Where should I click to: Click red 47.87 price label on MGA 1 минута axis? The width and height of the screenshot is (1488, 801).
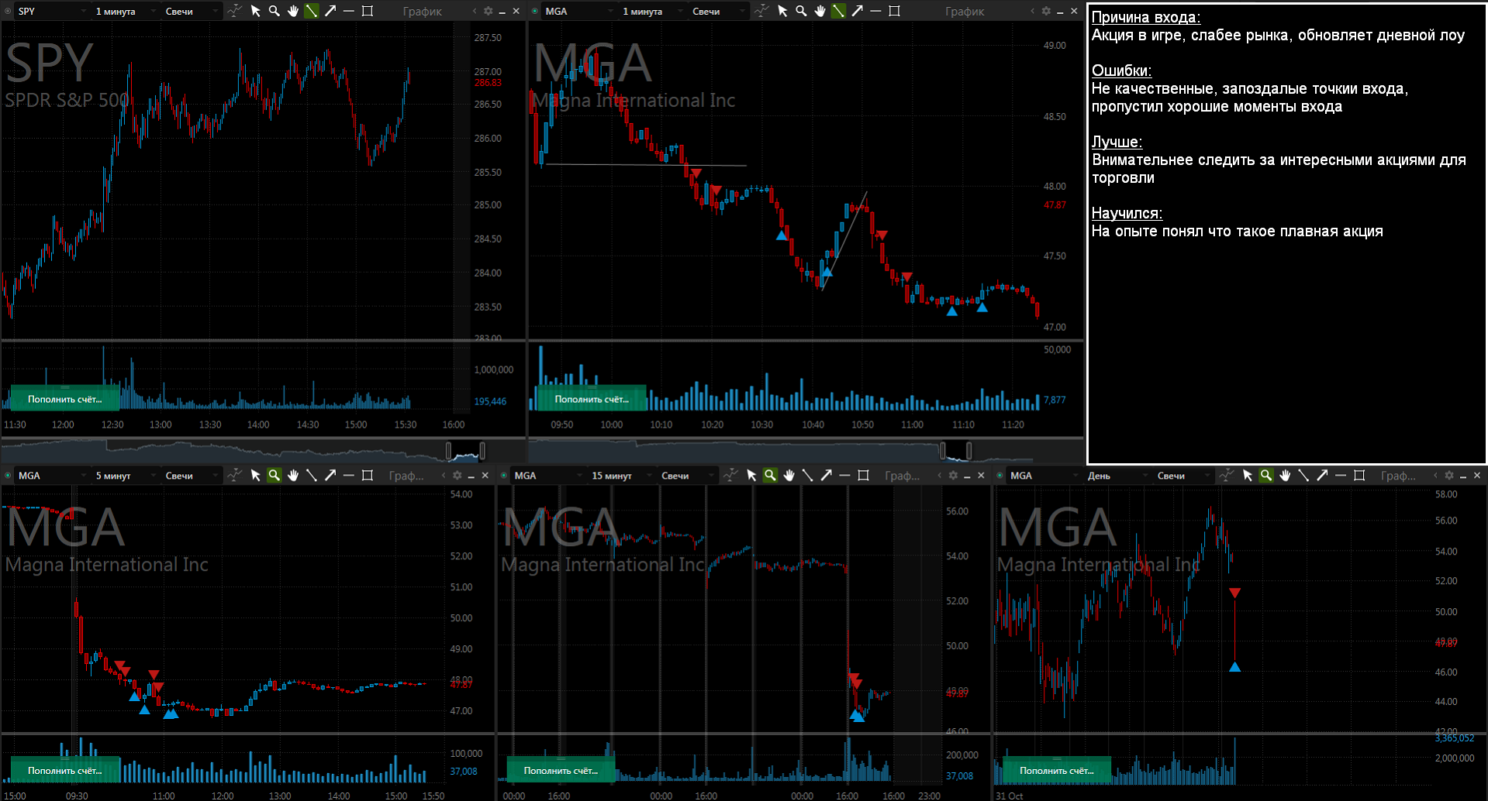[1055, 205]
